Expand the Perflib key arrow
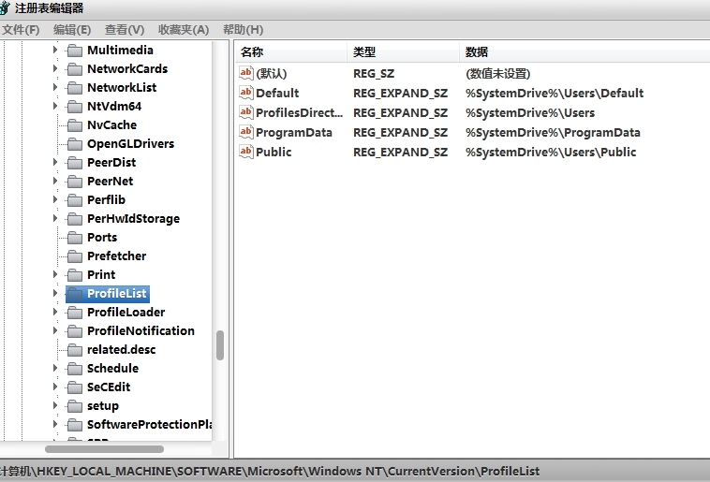 (x=55, y=199)
